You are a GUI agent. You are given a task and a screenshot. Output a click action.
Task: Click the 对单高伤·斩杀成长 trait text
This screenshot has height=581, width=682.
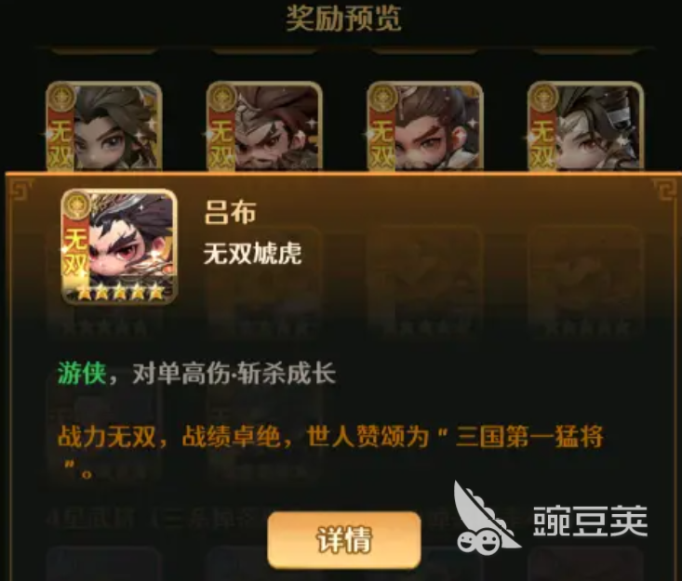click(234, 374)
